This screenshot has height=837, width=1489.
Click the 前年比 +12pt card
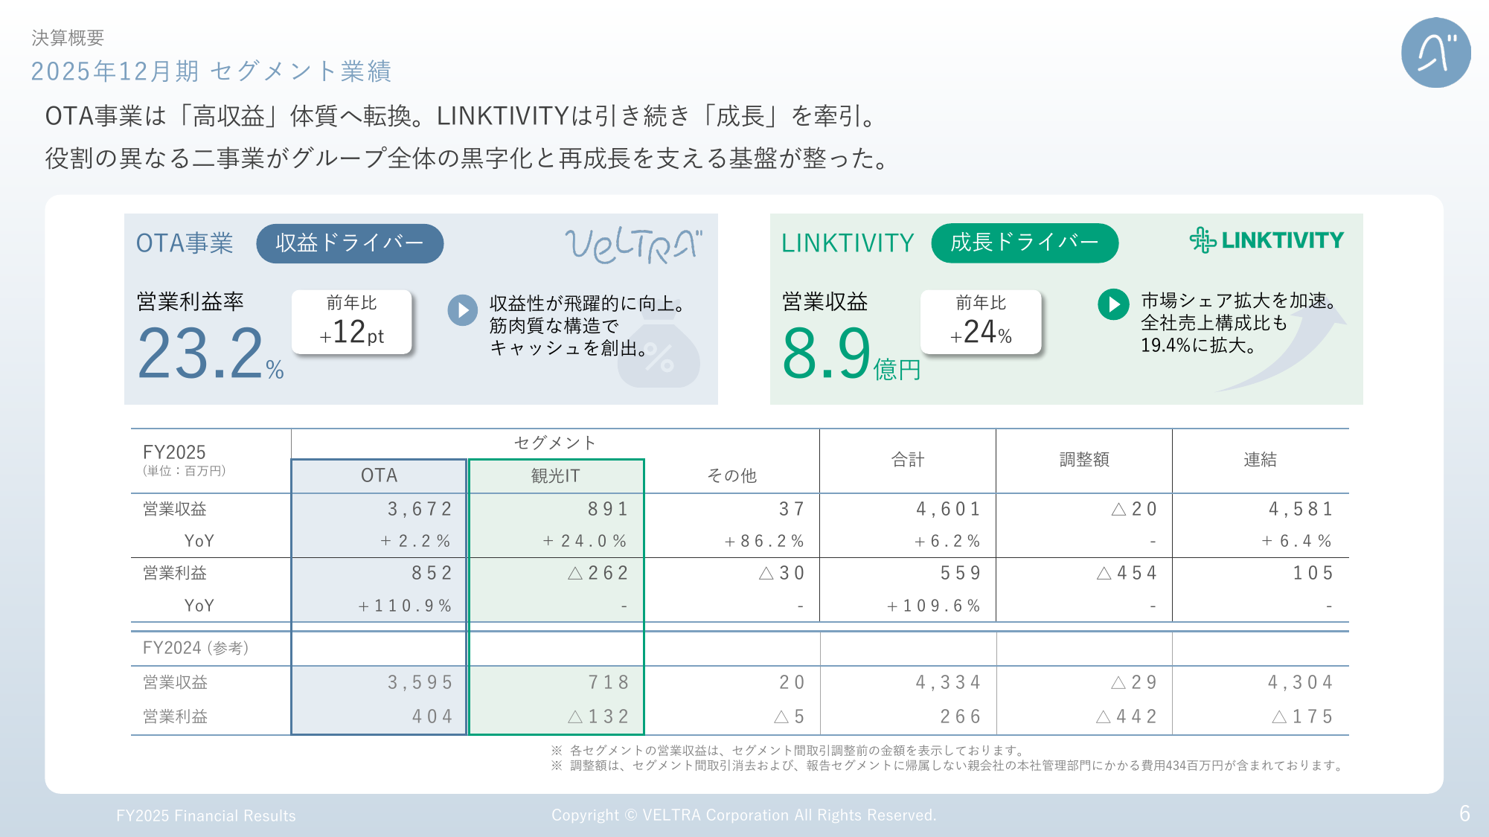[351, 321]
